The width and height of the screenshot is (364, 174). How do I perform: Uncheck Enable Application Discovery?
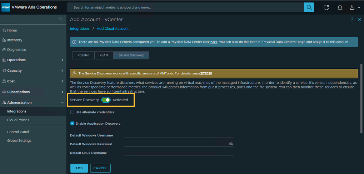click(73, 124)
